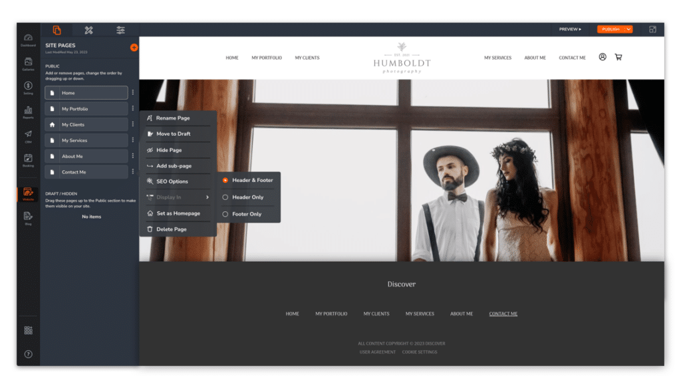
Task: View the Reports section
Action: [28, 112]
